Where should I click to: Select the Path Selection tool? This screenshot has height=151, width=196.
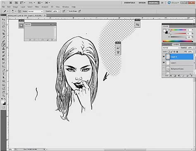pyautogui.click(x=3, y=78)
